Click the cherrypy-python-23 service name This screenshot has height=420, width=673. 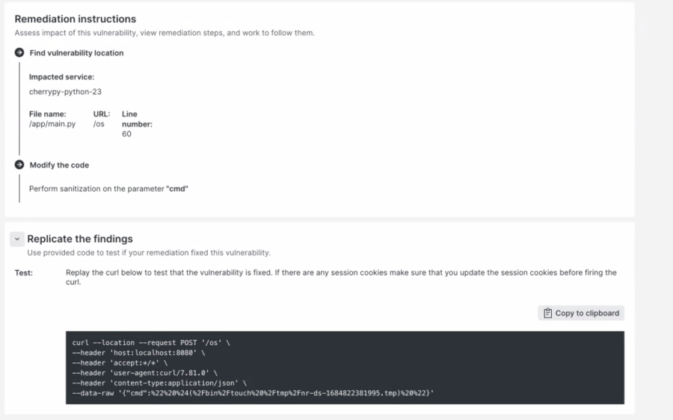(65, 91)
